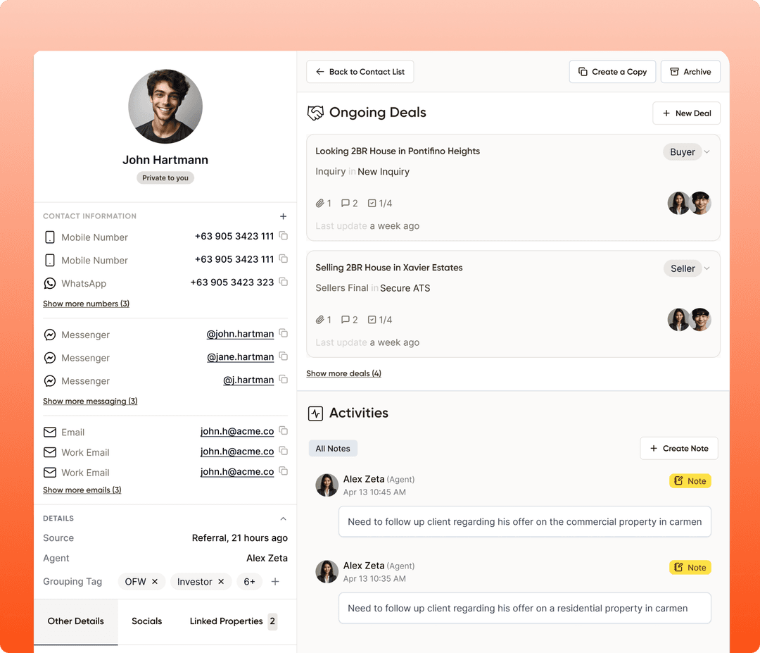The image size is (760, 653).
Task: Show more messaging (3)
Action: coord(90,402)
